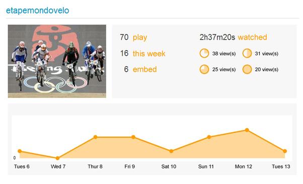Click the Mon 12 axis label
303x184 pixels.
tap(244, 166)
